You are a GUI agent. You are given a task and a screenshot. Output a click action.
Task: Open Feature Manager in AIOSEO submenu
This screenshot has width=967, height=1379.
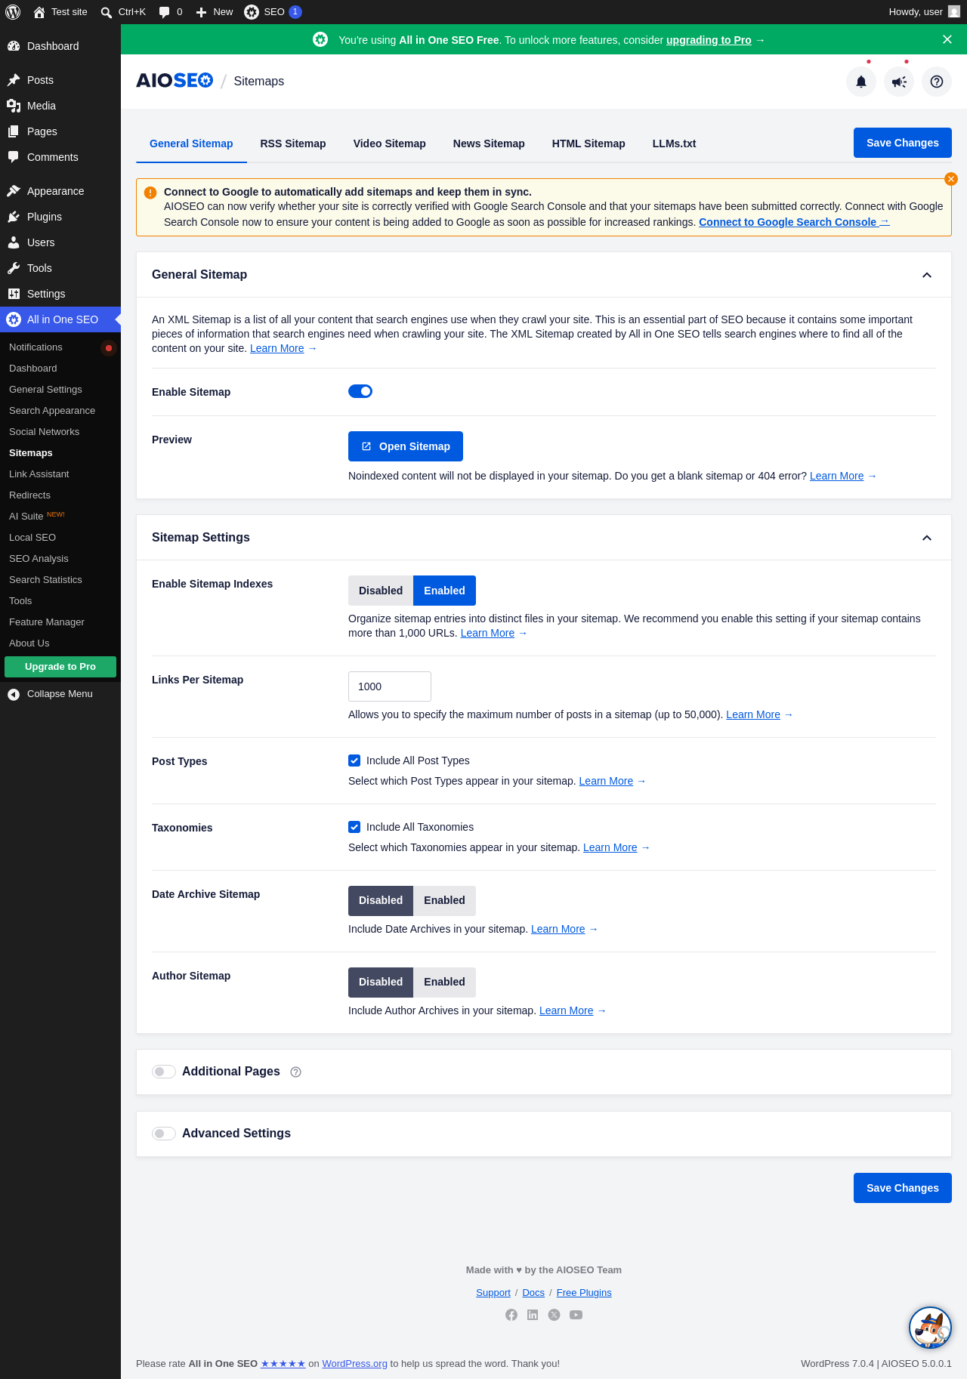pyautogui.click(x=60, y=622)
